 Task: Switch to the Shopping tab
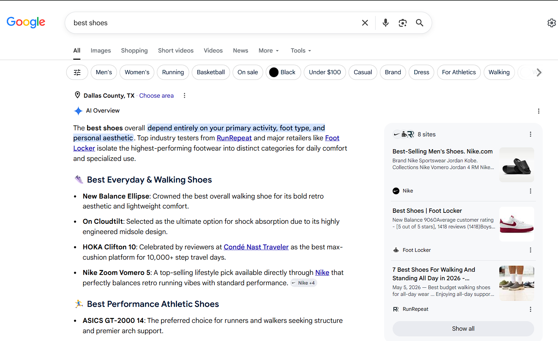[x=134, y=50]
